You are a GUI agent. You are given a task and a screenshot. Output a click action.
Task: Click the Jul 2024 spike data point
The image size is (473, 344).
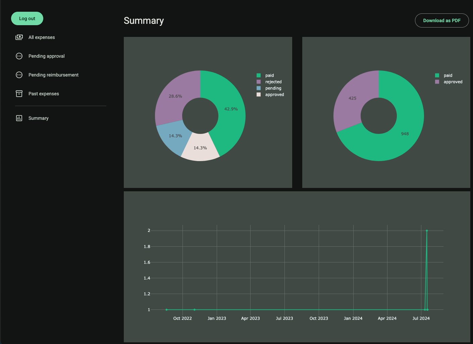pyautogui.click(x=427, y=231)
